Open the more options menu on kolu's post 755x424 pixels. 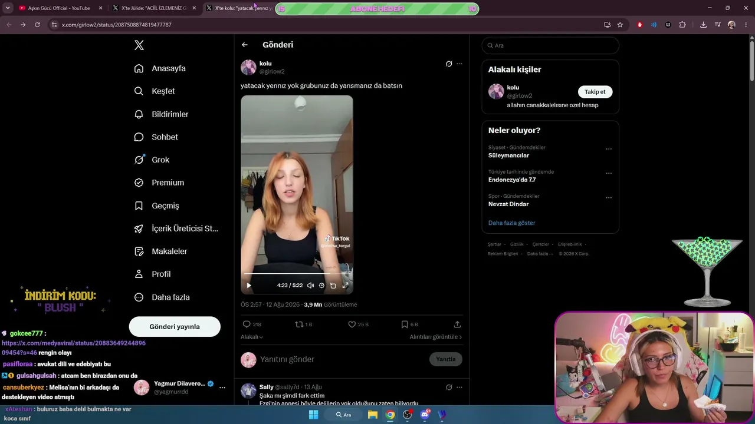point(459,64)
